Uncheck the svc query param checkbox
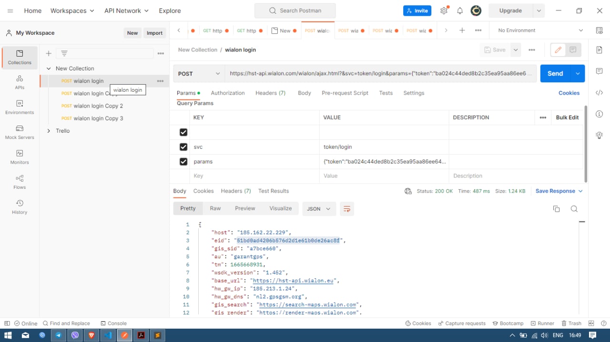 point(183,147)
